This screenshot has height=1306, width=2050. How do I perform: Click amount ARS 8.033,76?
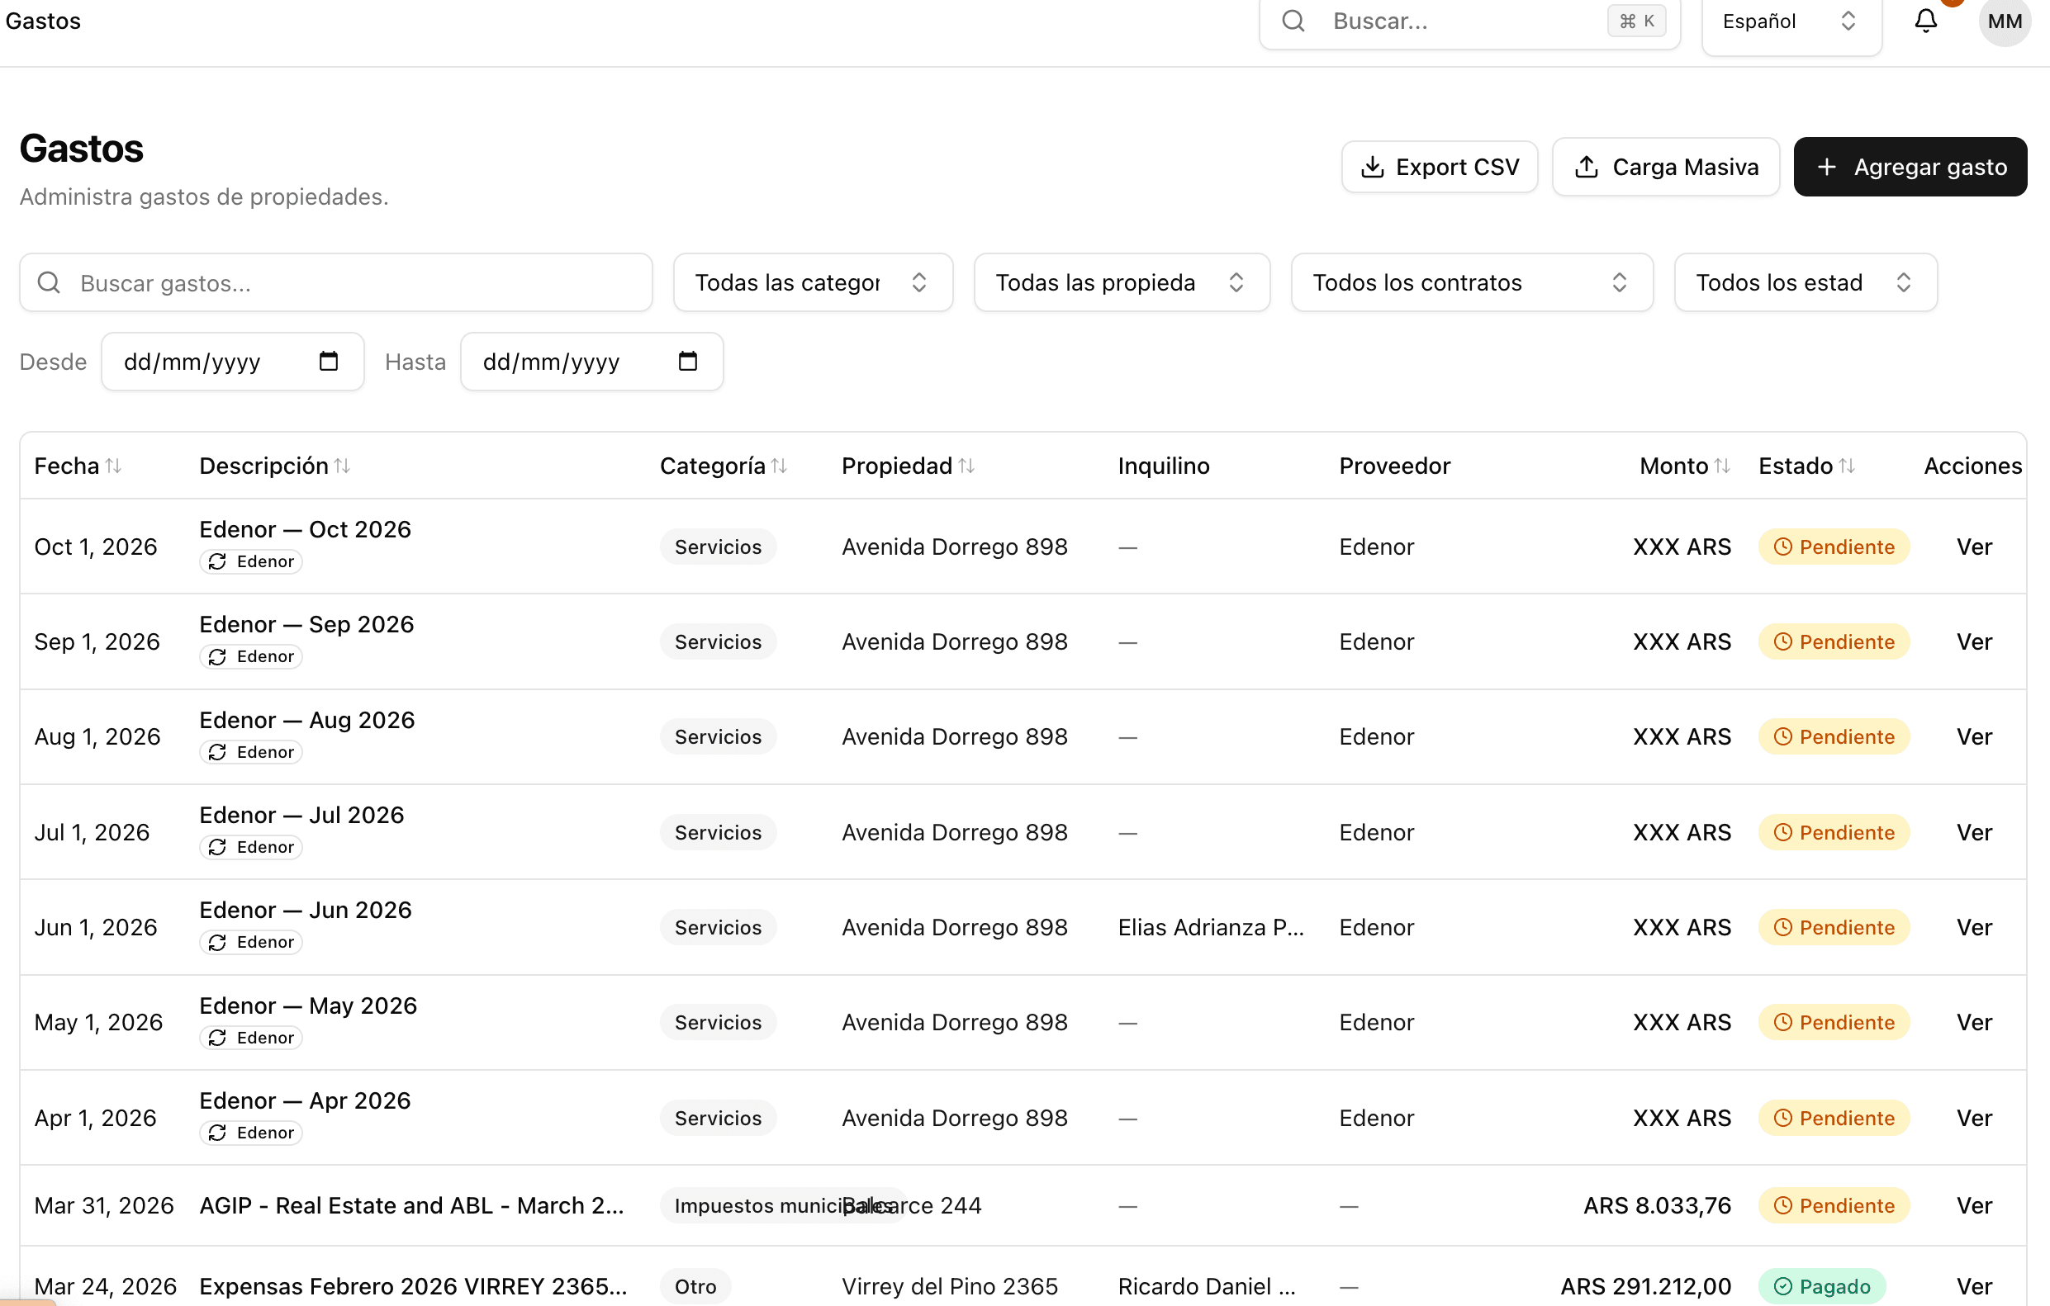[1657, 1205]
